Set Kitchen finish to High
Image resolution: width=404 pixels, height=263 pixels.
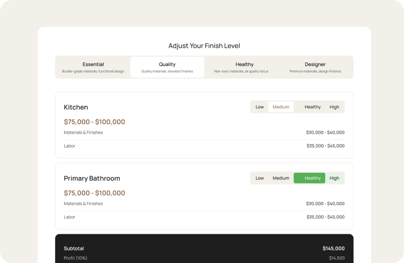(334, 107)
